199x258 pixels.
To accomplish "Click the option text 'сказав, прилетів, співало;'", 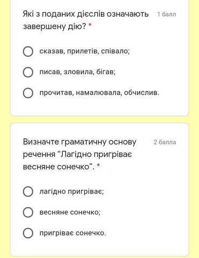I will click(85, 51).
